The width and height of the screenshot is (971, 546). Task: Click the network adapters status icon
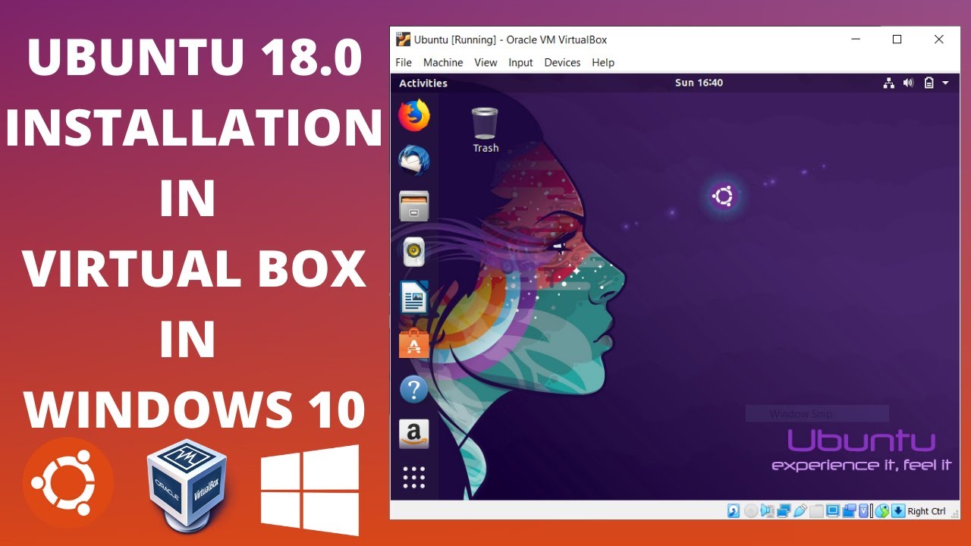(784, 510)
